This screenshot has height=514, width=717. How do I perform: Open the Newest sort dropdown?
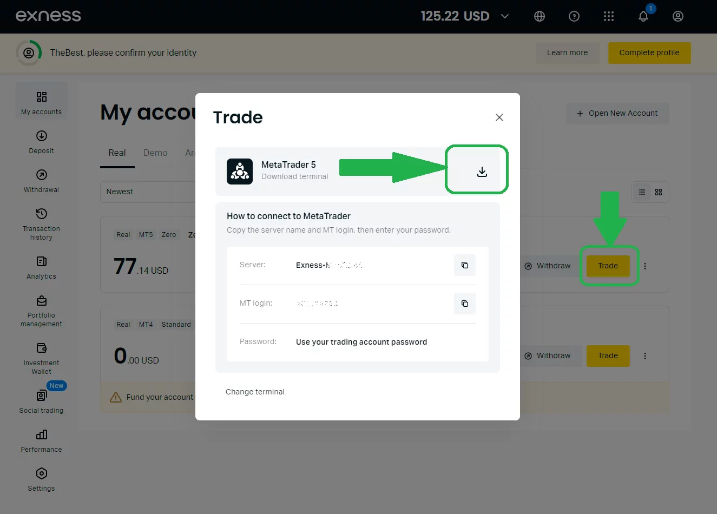147,192
